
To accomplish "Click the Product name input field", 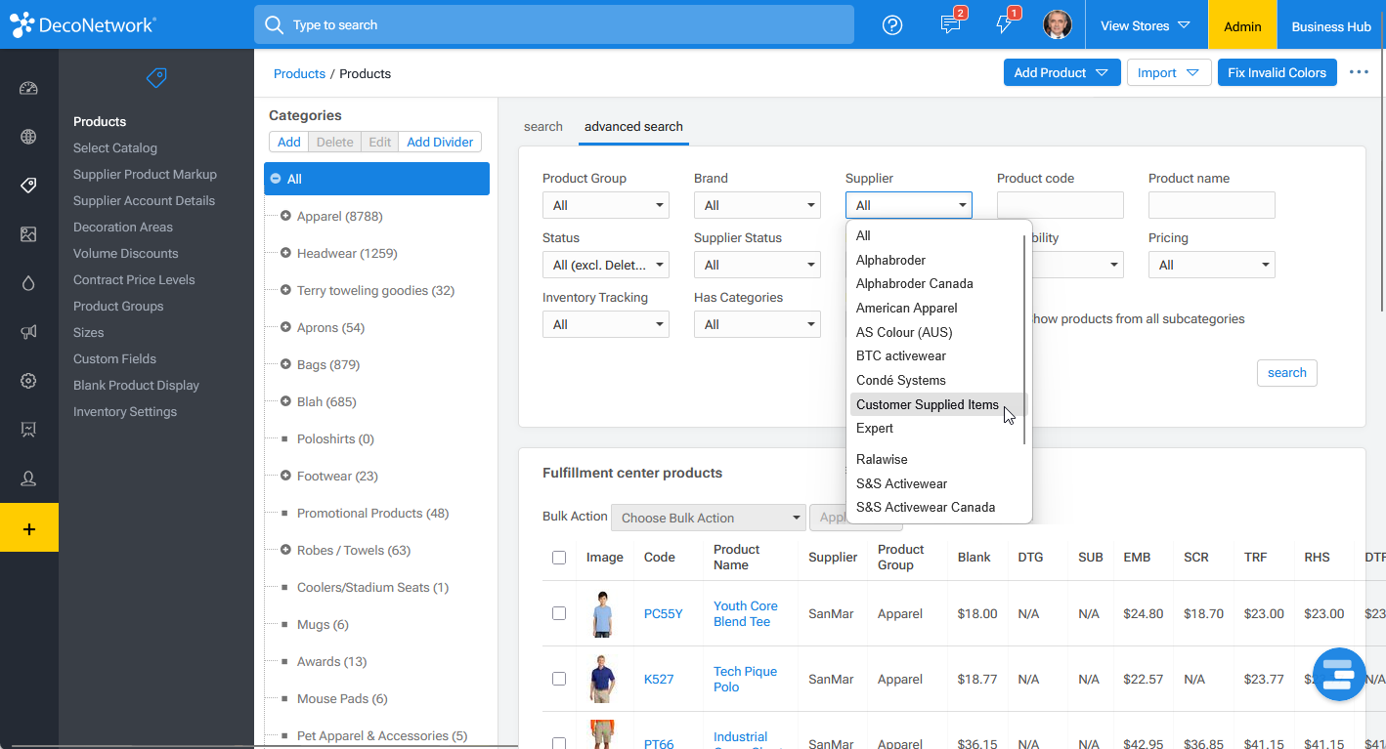I will (x=1211, y=205).
